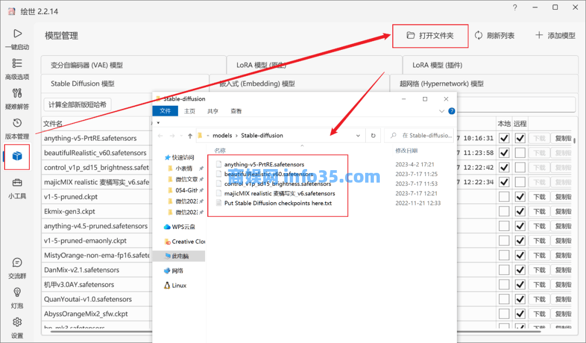The height and width of the screenshot is (343, 586).
Task: Toggle remote checkbox for beautifulRealistic_v60
Action: click(x=520, y=153)
